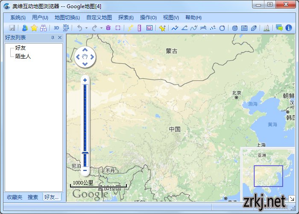The height and width of the screenshot is (214, 299).
Task: Select the add points dotted tool
Action: tap(213, 28)
